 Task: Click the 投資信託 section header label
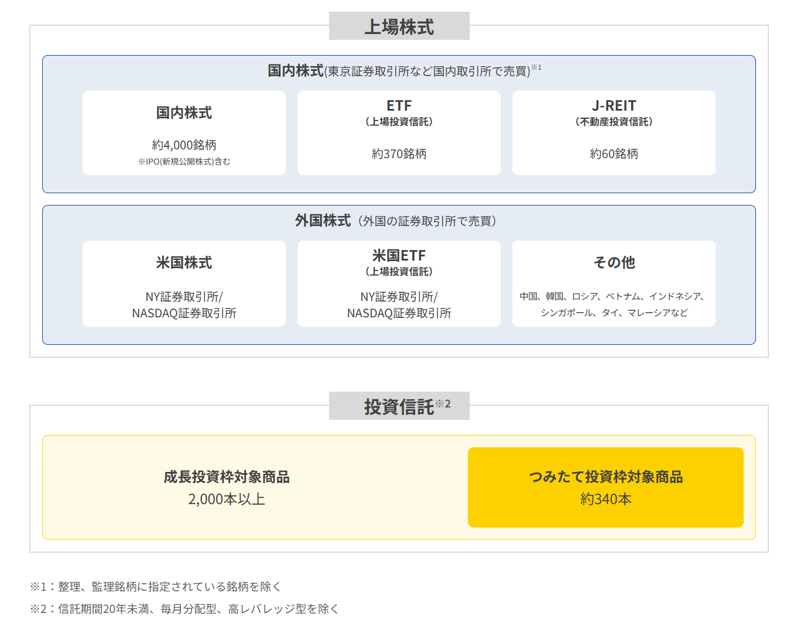(x=399, y=406)
